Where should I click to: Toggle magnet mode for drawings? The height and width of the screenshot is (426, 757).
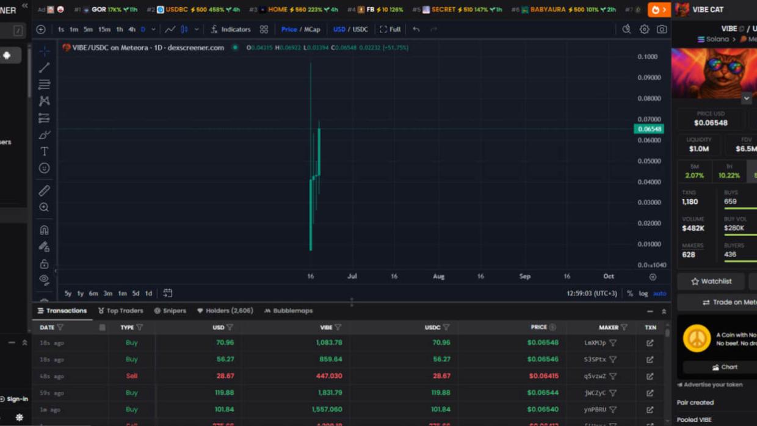(44, 231)
